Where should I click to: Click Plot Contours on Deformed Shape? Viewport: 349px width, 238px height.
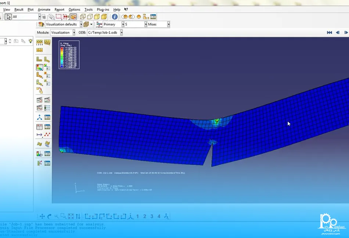[x=39, y=67]
